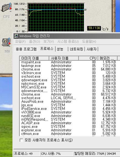Click the CPU temperature history graph
Image resolution: width=120 pixels, height=157 pixels.
[x=56, y=17]
